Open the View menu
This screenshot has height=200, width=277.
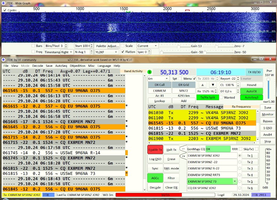(15, 66)
